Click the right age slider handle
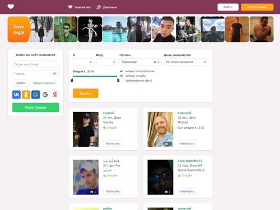 [x=118, y=80]
